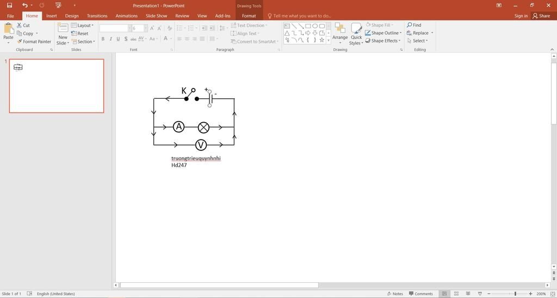Click Find in Editing group
The height and width of the screenshot is (298, 557).
414,25
